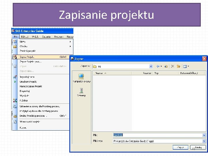Open the Pliki typu file type dropdown
The height and width of the screenshot is (156, 208).
(x=204, y=141)
